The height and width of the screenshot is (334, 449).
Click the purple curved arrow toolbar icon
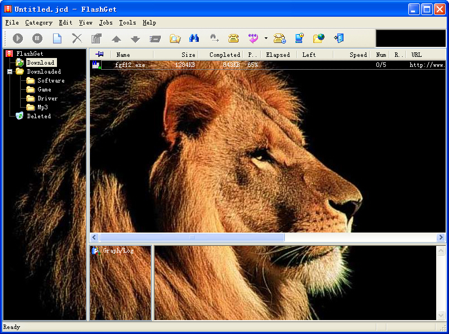coord(253,38)
